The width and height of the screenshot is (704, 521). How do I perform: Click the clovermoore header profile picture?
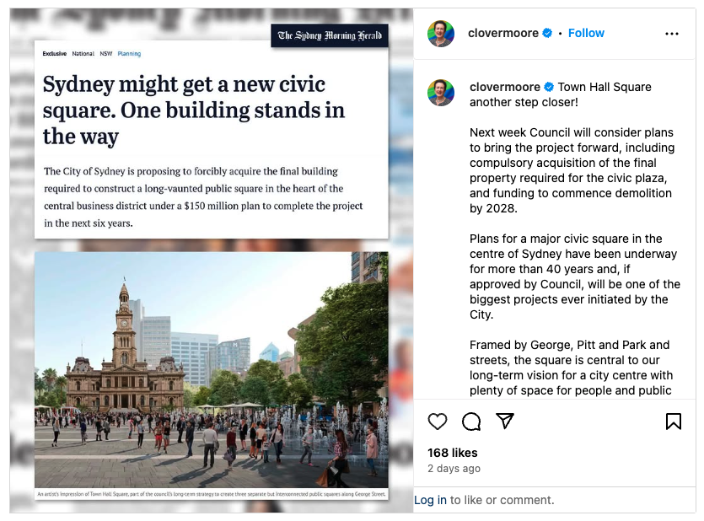(x=441, y=34)
